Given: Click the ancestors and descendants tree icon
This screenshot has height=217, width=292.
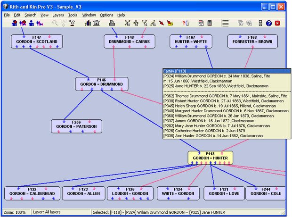Looking at the screenshot, I should (x=127, y=23).
